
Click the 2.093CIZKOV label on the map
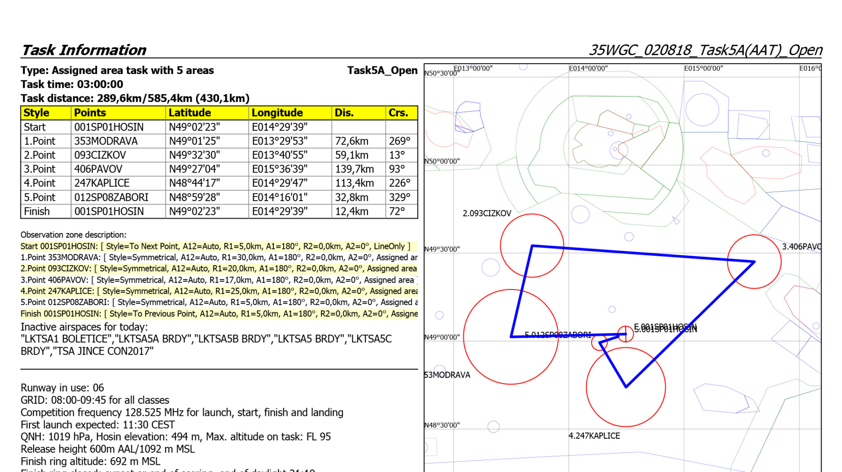tap(487, 214)
